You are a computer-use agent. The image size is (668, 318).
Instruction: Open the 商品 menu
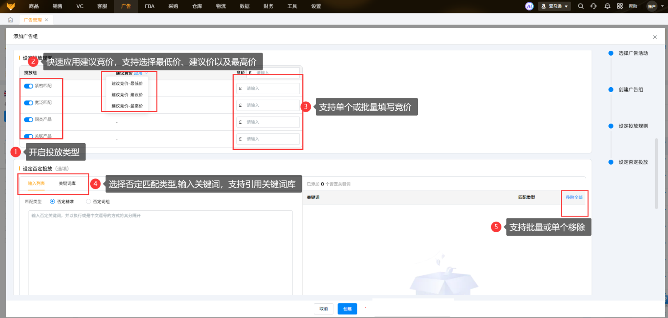tap(34, 6)
